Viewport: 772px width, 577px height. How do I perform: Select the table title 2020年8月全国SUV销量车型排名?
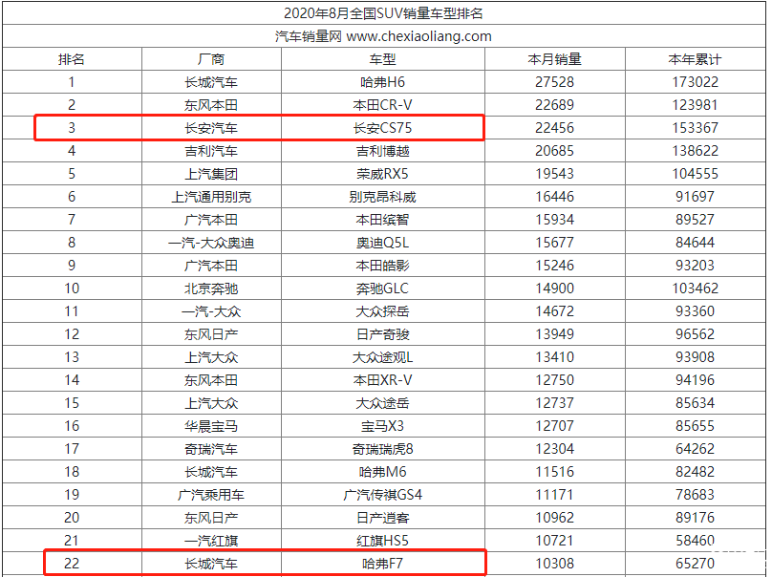tap(383, 13)
